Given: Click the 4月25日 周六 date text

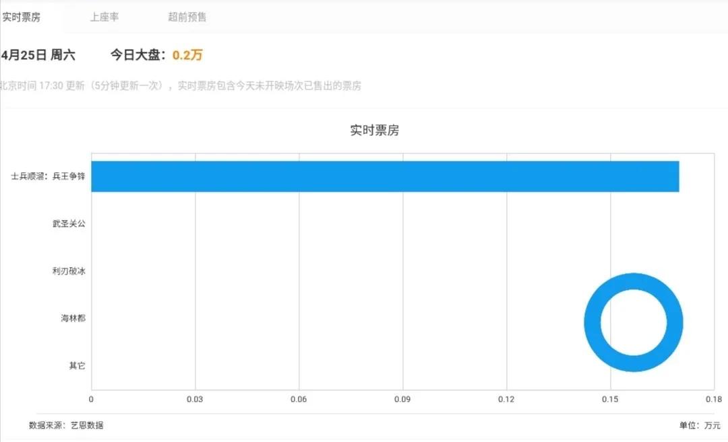Looking at the screenshot, I should pyautogui.click(x=38, y=55).
